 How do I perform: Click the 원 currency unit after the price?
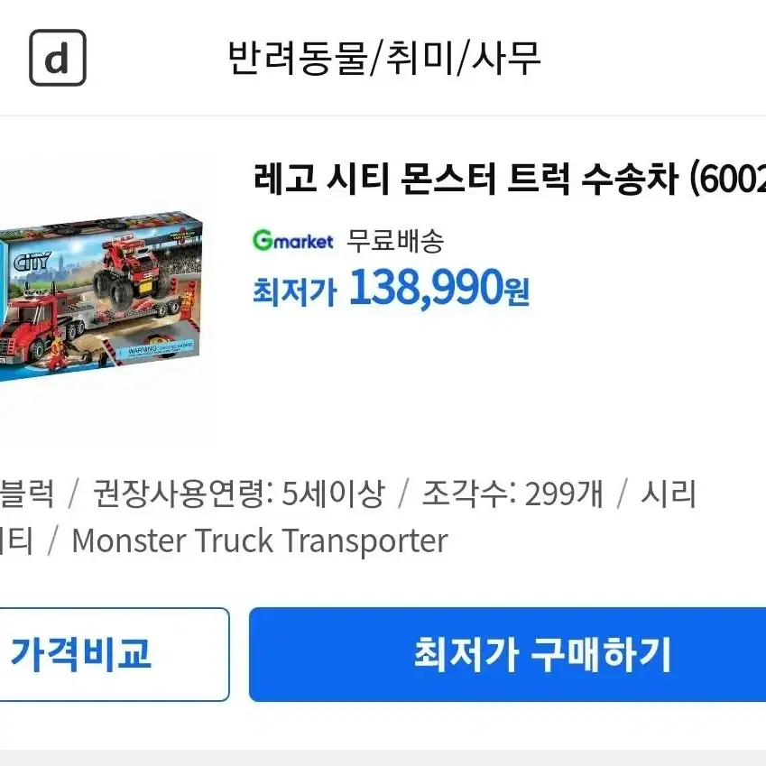pyautogui.click(x=518, y=293)
